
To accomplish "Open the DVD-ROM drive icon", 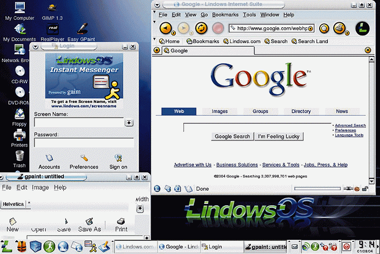I will [x=19, y=96].
